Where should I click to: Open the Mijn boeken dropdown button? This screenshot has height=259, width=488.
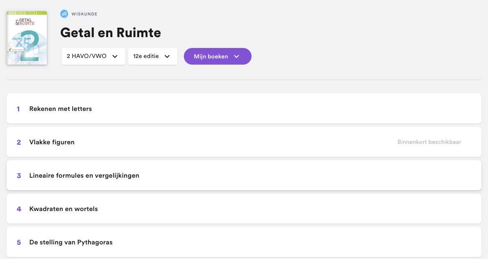pyautogui.click(x=218, y=56)
